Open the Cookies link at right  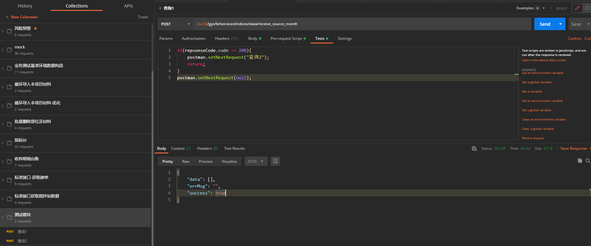click(574, 39)
